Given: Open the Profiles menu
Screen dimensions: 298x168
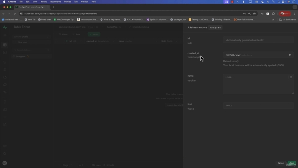Looking at the screenshot, I should [68, 2].
